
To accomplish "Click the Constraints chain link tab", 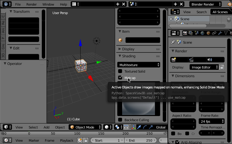I will (x=214, y=33).
